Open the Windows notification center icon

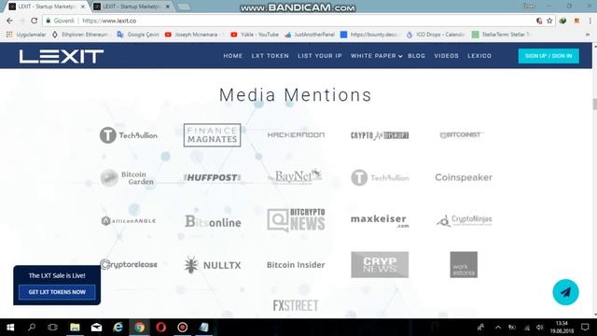coord(585,328)
